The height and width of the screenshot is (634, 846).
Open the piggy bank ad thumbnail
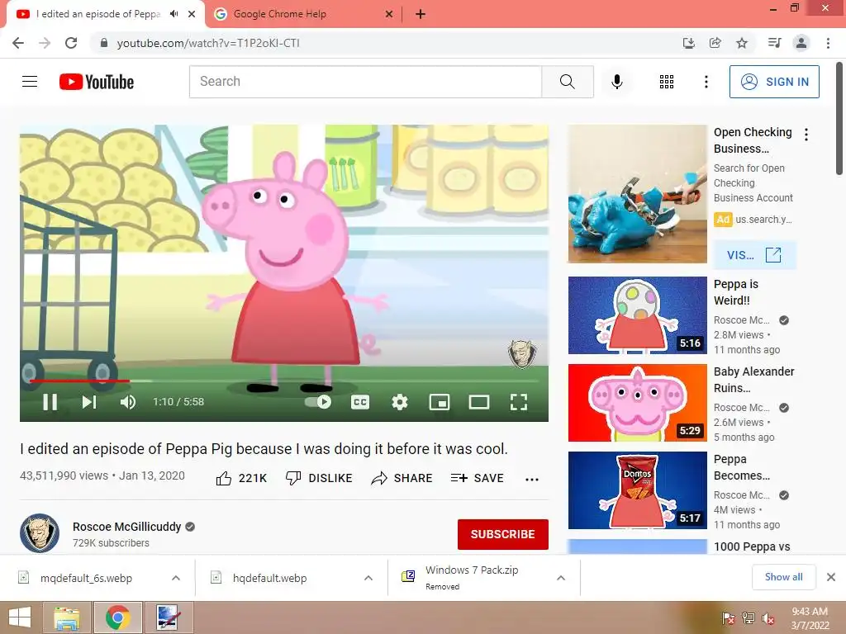tap(637, 194)
